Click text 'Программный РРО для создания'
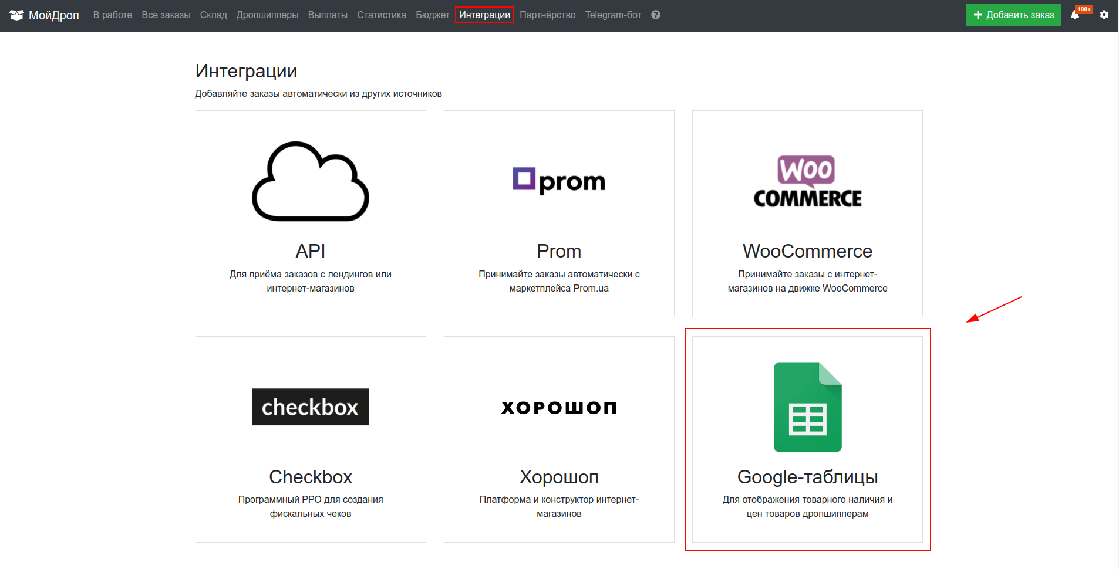The image size is (1119, 569). click(311, 499)
